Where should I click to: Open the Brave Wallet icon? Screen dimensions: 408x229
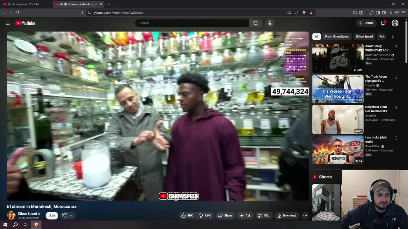point(384,13)
